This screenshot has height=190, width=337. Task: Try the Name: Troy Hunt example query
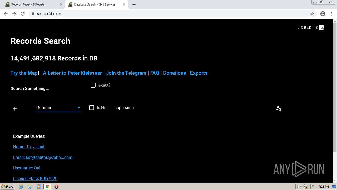(x=29, y=147)
